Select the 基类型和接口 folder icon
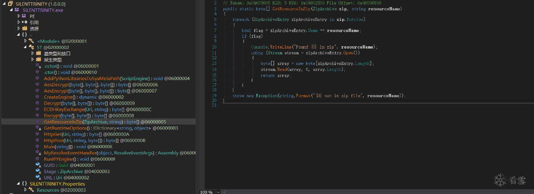Screen dimensions: 534x194 coord(39,53)
